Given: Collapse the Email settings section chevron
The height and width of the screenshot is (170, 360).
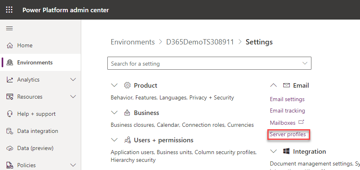Looking at the screenshot, I should tap(273, 85).
